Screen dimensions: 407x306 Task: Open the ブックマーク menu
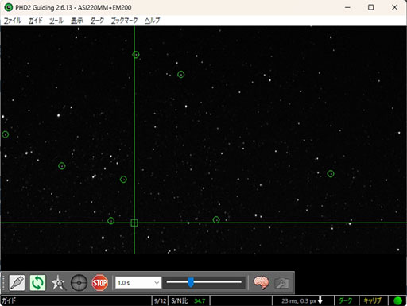(125, 21)
